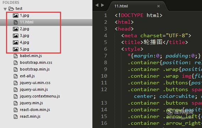Click code file icon beside jquery-ui.min.js
The height and width of the screenshot is (128, 202).
16,90
